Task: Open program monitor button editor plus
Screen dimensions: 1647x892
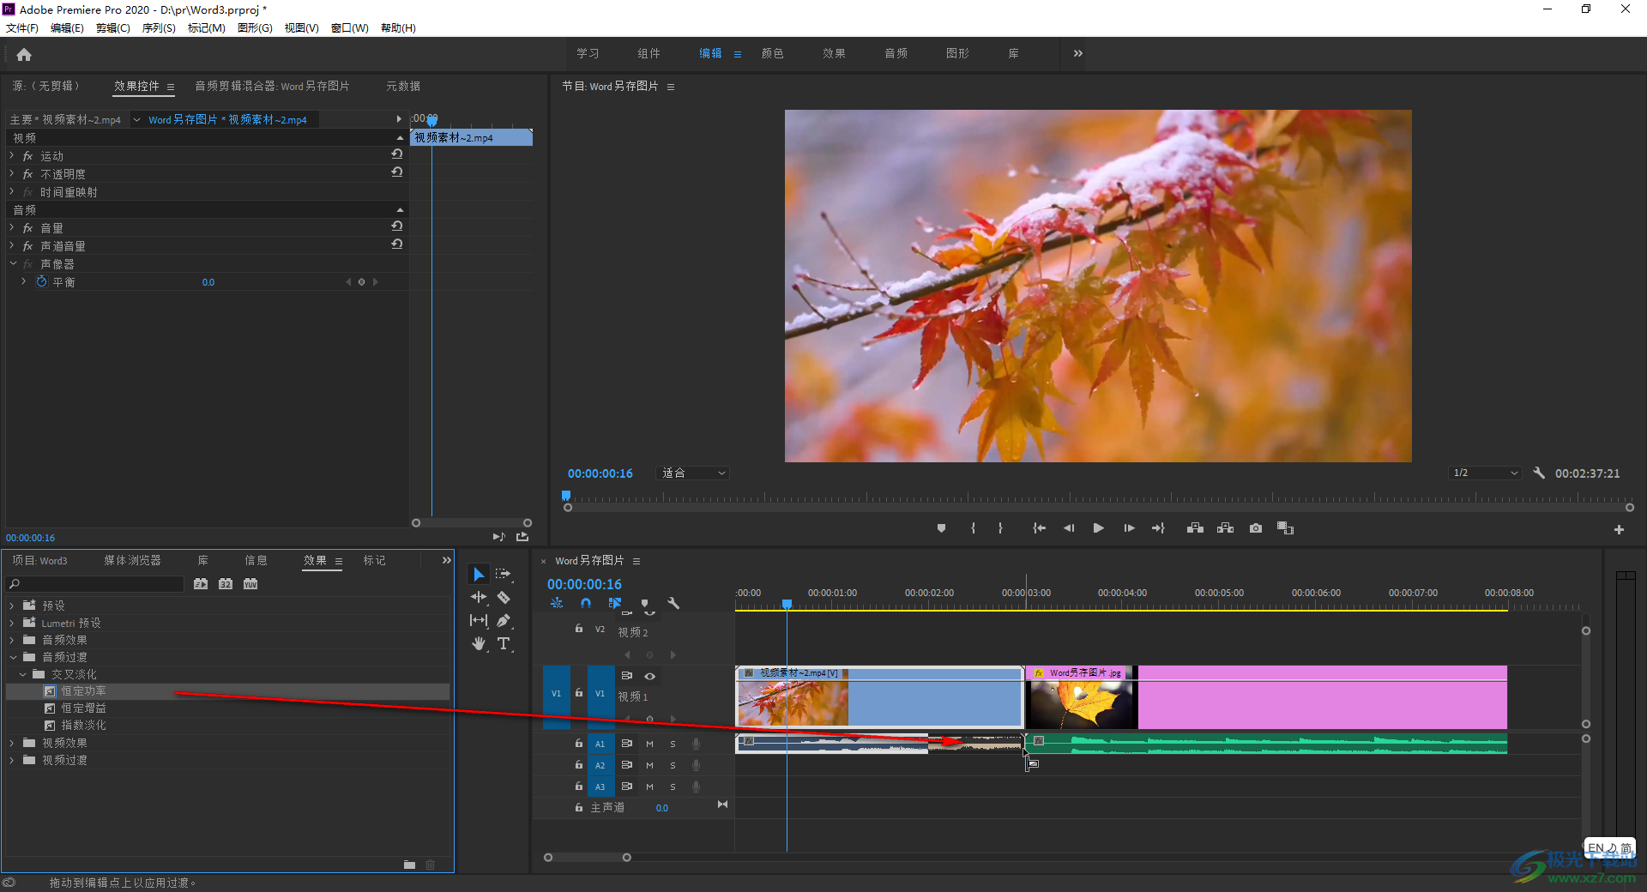Action: pos(1619,530)
